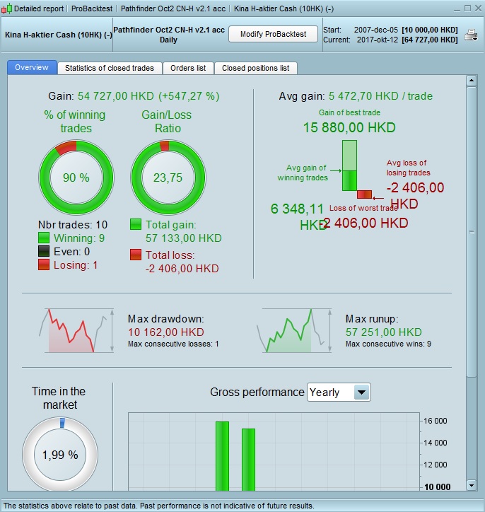The height and width of the screenshot is (512, 485).
Task: Go to Closed positions list tab
Action: [255, 68]
